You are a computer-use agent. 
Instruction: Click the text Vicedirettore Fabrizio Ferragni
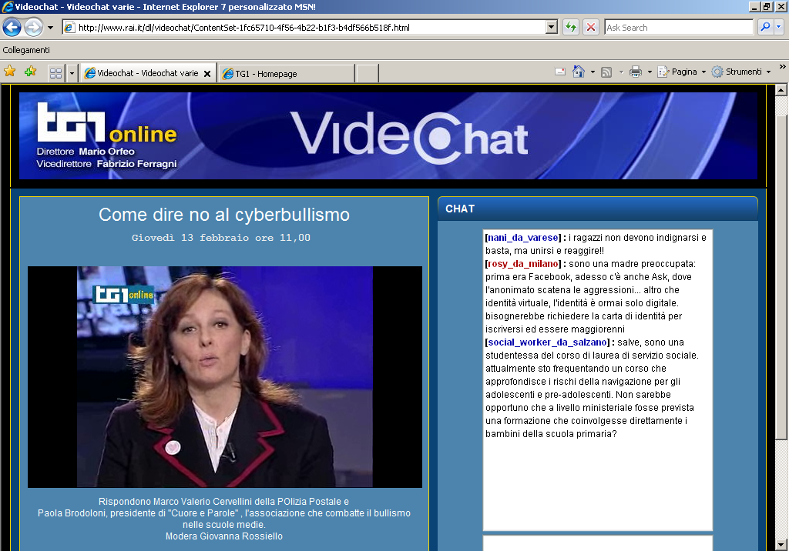click(106, 164)
